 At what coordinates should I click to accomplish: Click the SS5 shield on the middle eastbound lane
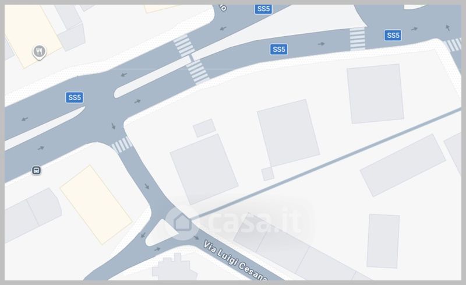tap(279, 49)
